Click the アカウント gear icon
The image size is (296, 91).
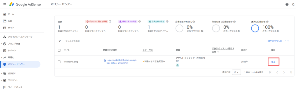pyautogui.click(x=5, y=80)
